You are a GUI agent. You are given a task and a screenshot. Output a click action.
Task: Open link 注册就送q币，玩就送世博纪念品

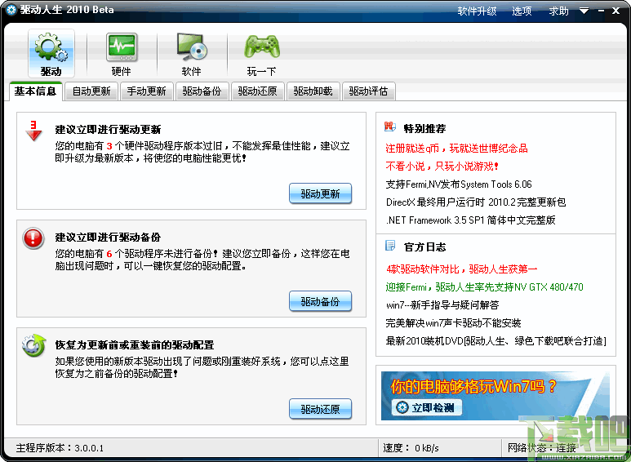coord(456,148)
